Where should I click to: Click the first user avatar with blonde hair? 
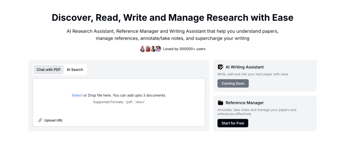click(x=143, y=49)
